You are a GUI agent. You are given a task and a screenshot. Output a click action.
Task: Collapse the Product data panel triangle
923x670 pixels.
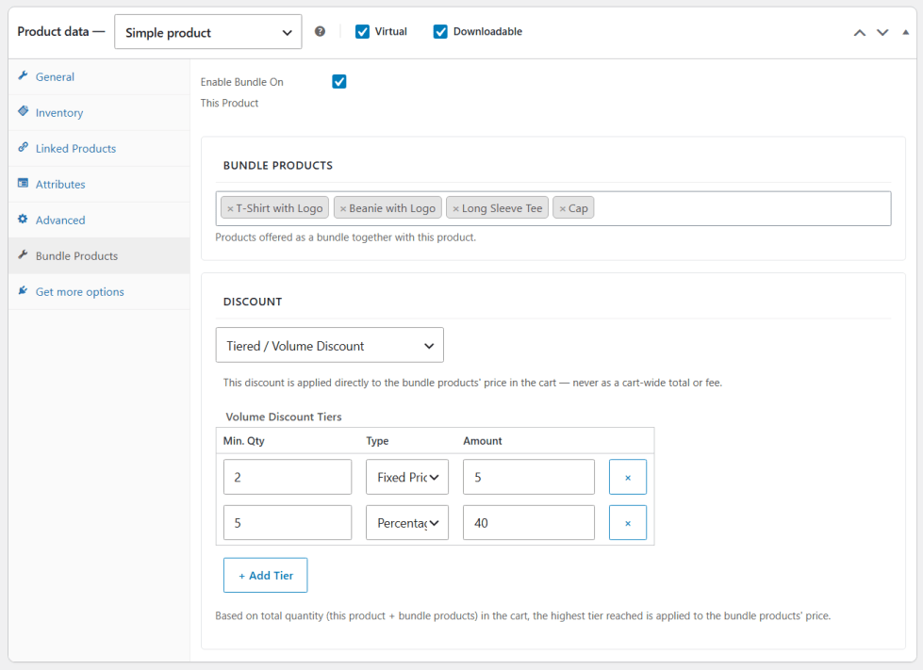[x=905, y=32]
